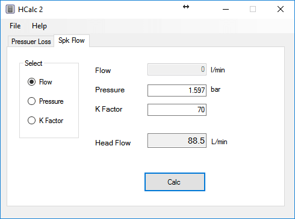Click the bar unit label
Viewport: 295px width, 219px height.
point(216,89)
